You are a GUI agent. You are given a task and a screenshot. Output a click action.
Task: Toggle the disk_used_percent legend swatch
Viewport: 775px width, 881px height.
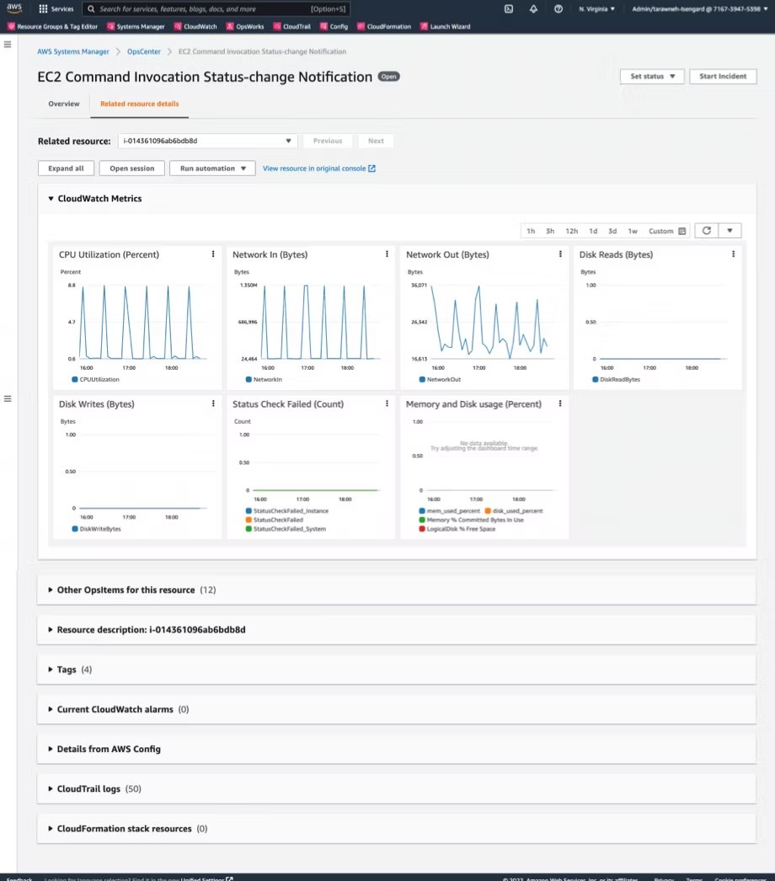488,510
